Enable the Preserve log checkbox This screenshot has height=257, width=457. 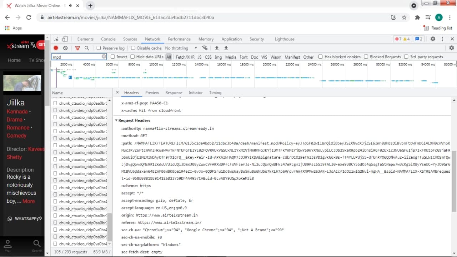99,48
